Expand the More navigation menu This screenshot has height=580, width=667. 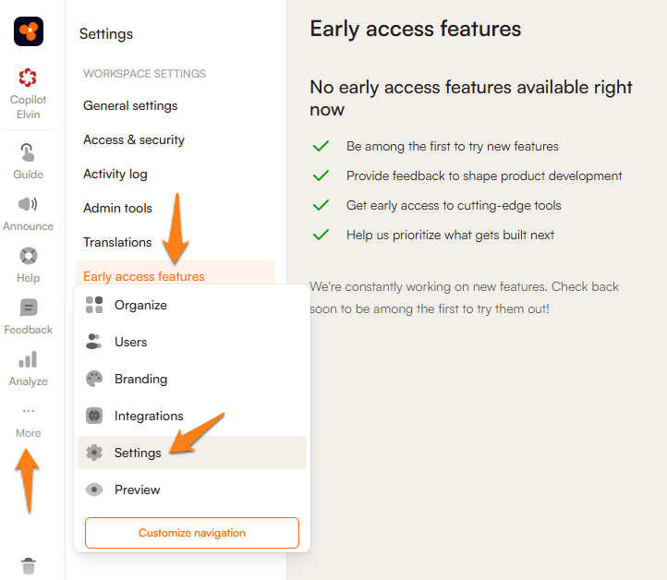29,422
